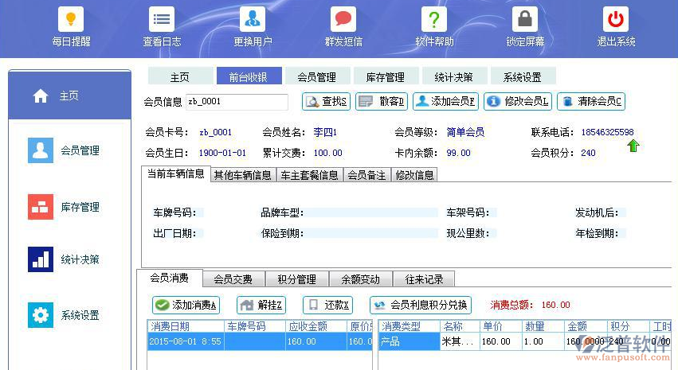Open the 每日提醒 daily reminder icon
Viewport: 678px width, 370px height.
click(x=70, y=19)
